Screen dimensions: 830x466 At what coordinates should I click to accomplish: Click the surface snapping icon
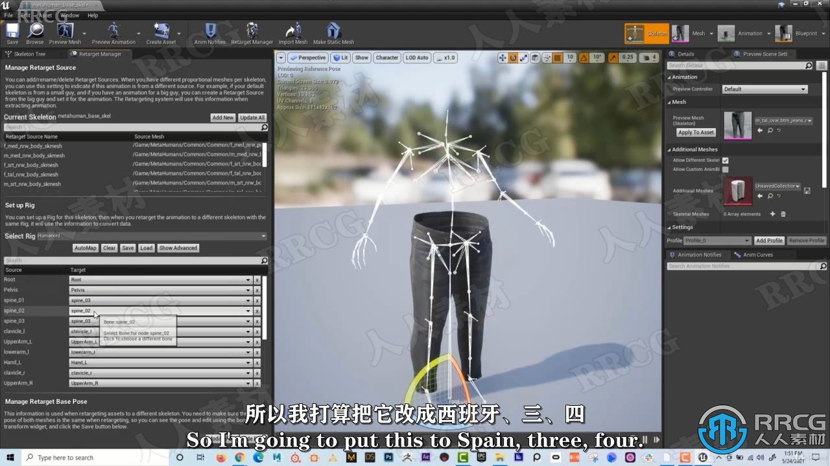click(547, 58)
